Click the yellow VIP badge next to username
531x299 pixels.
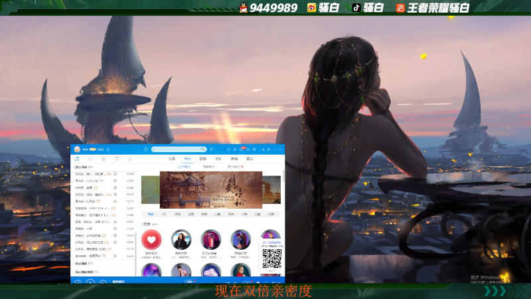point(93,149)
